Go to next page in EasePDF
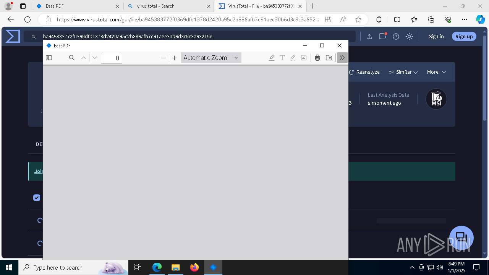 95,58
